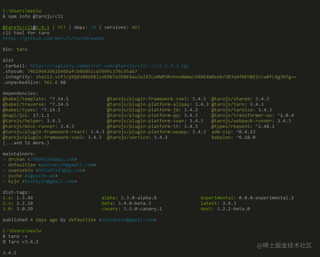The height and width of the screenshot is (257, 320).
Task: Click the '@tarojs/mini-runner: 3.4.3' entry
Action: [x=38, y=126]
